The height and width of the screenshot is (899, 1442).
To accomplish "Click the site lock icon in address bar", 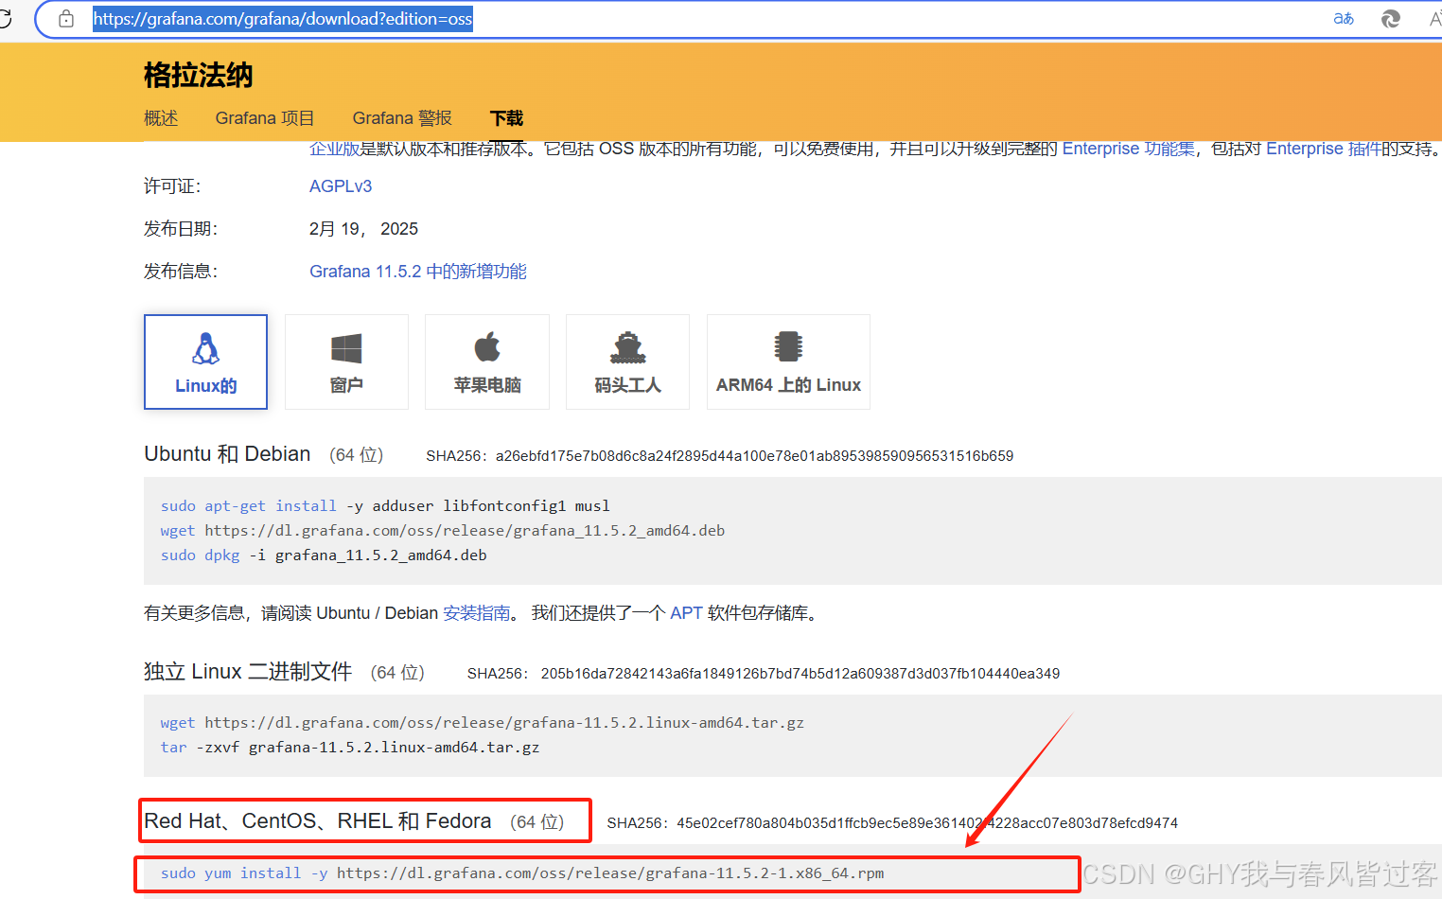I will [66, 19].
